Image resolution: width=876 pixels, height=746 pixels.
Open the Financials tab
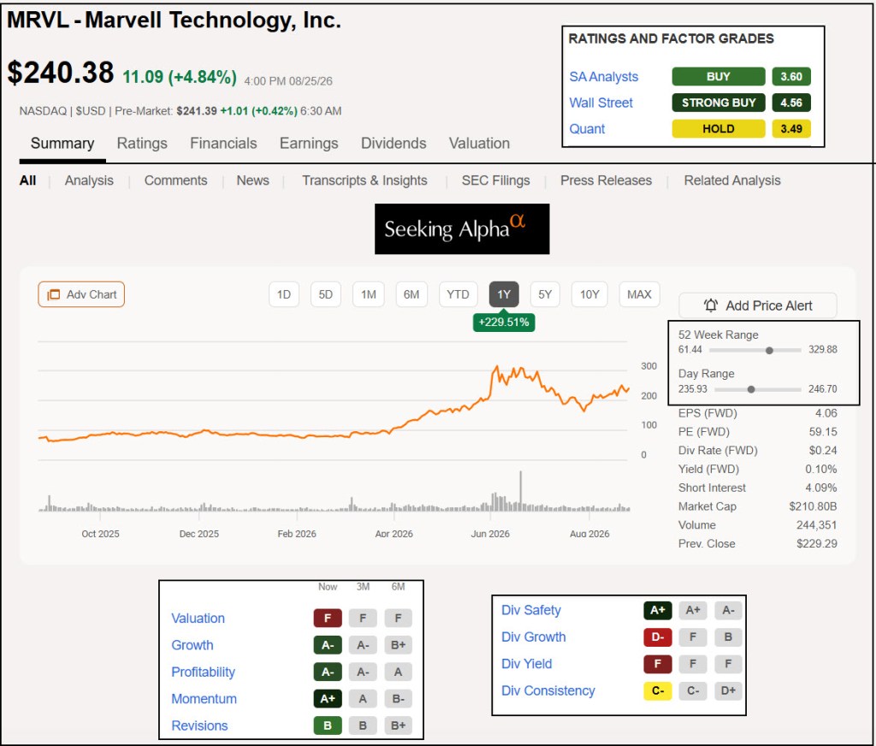click(223, 144)
